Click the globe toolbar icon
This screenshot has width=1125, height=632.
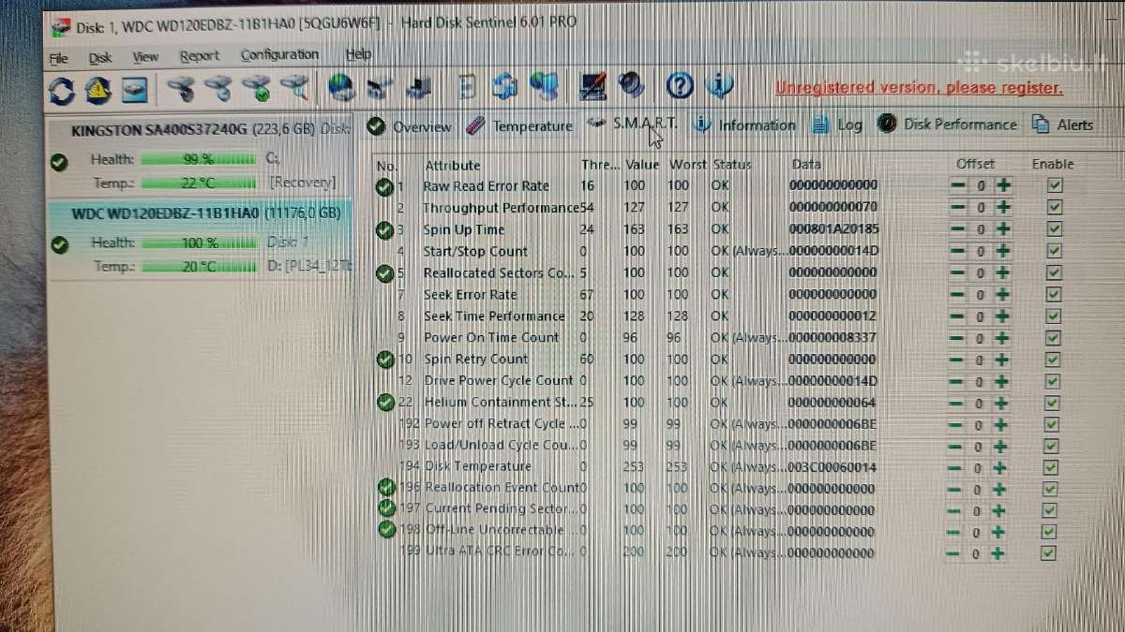tap(340, 88)
